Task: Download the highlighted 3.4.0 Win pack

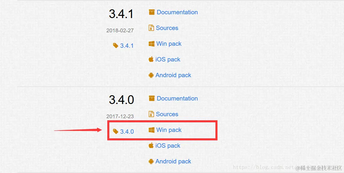Action: [x=169, y=130]
